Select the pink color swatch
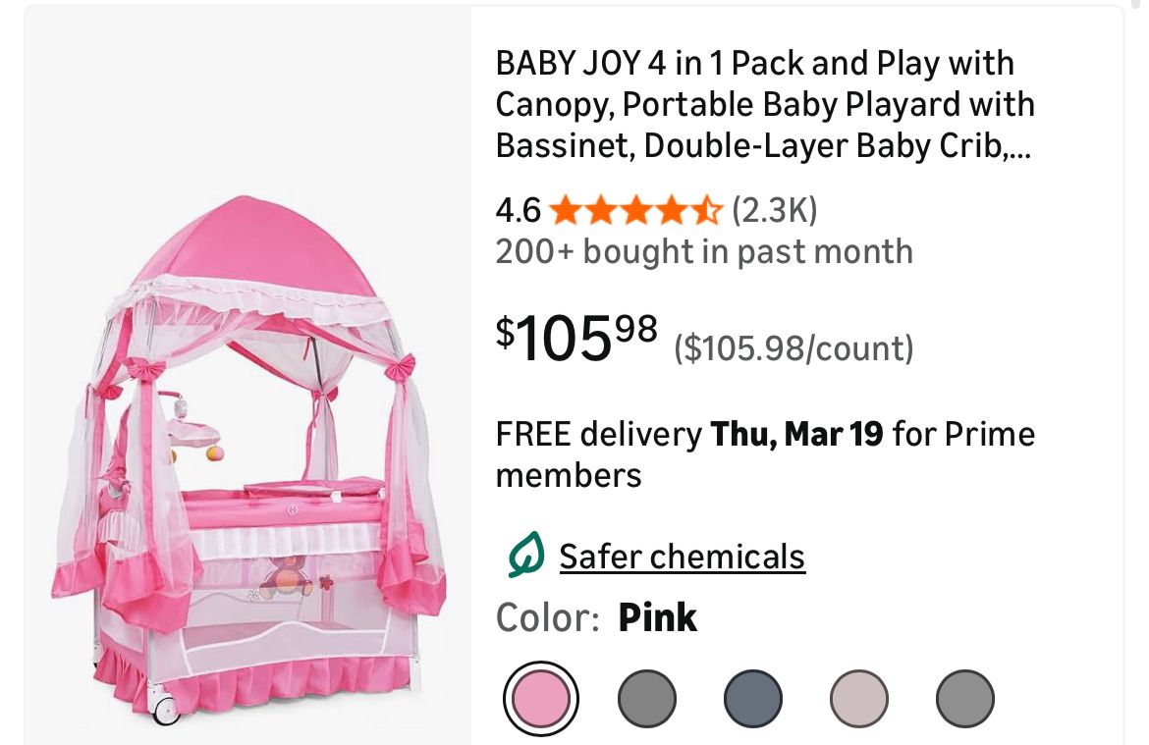1149x745 pixels. (x=540, y=699)
